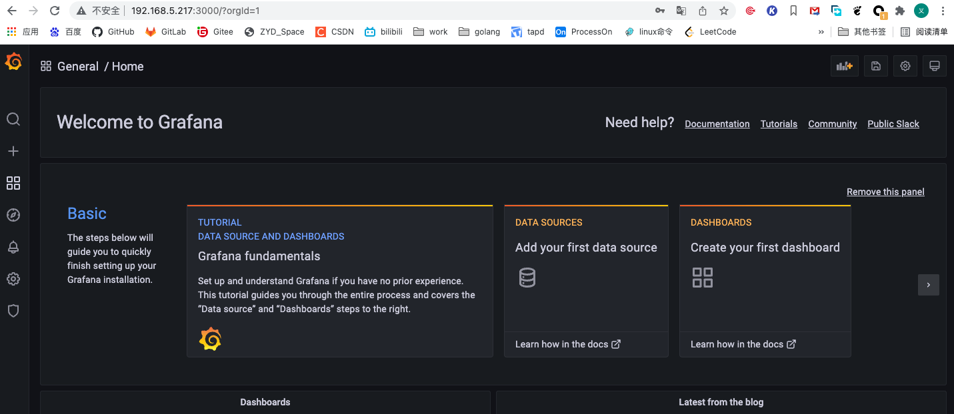The height and width of the screenshot is (414, 954).
Task: Open the Gmail extension icon
Action: pyautogui.click(x=815, y=11)
